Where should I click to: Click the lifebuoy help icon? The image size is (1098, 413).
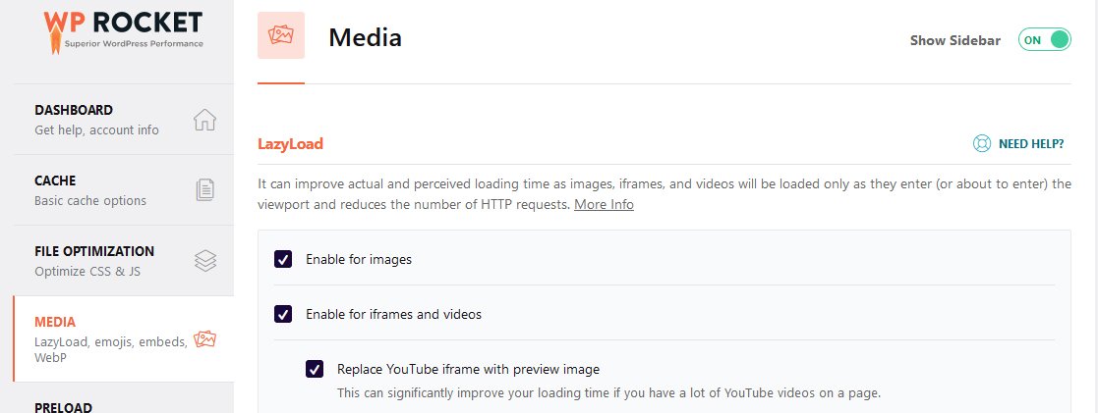point(981,144)
